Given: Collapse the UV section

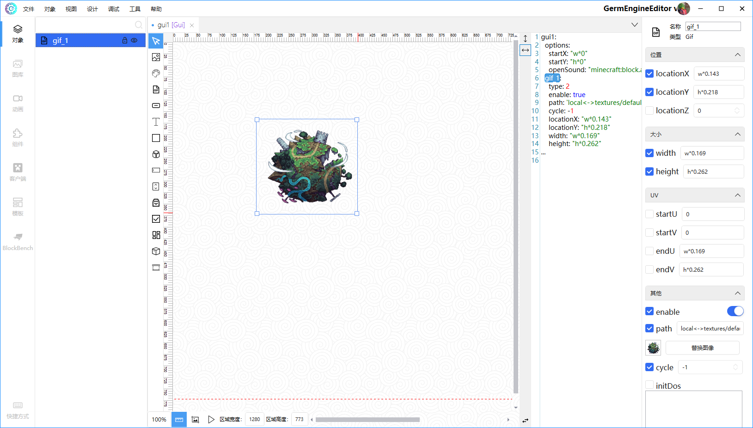Looking at the screenshot, I should [737, 195].
